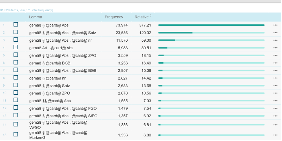This screenshot has height=141, width=282.
Task: Click the lemma ending in StPO
Action: click(x=63, y=116)
